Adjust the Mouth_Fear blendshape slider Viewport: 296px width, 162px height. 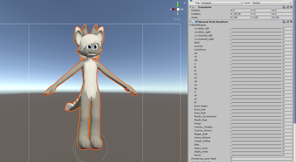click(256, 120)
